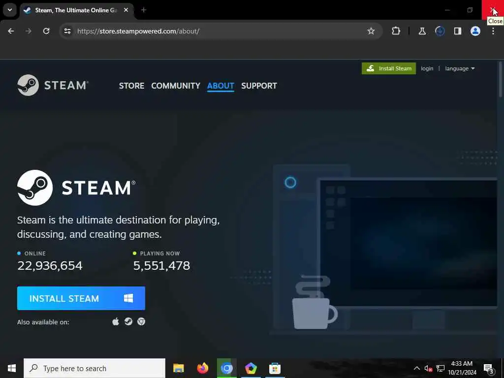Select the Chrome OS download icon

[141, 321]
